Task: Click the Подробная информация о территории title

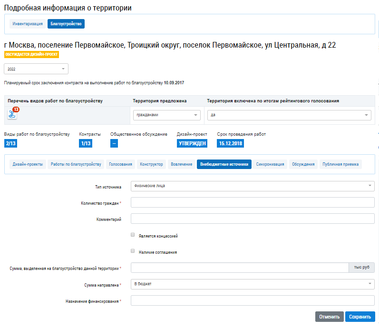Action: (x=68, y=8)
